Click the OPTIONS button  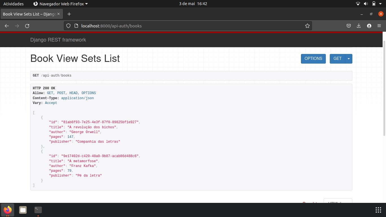(313, 58)
